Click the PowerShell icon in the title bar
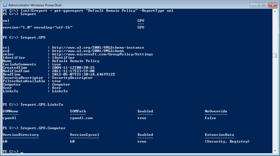280x156 pixels. pos(5,5)
